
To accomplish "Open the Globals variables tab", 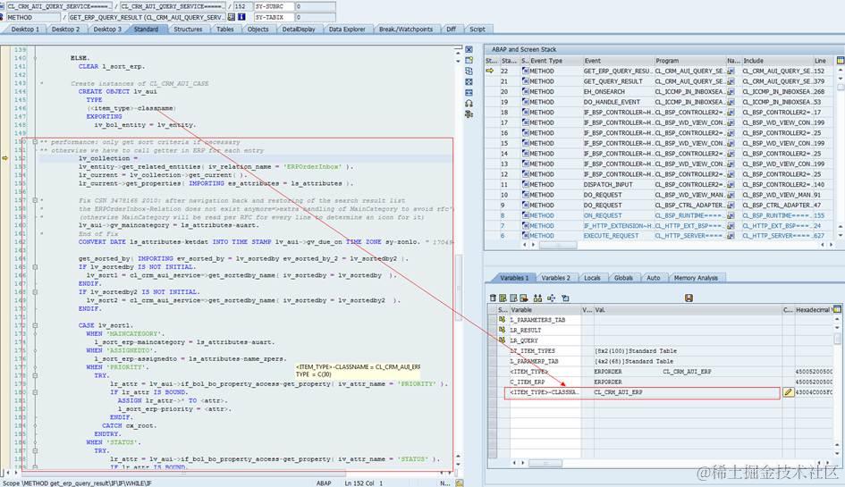I will (x=623, y=278).
